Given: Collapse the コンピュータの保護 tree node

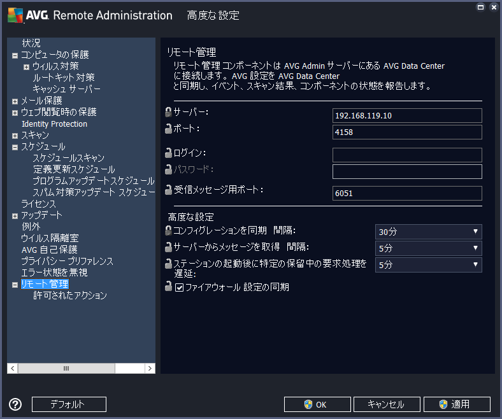Looking at the screenshot, I should tap(15, 55).
